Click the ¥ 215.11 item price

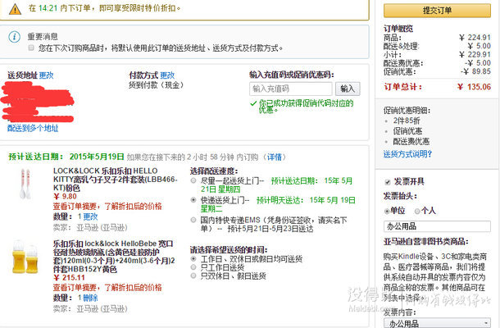coord(69,278)
